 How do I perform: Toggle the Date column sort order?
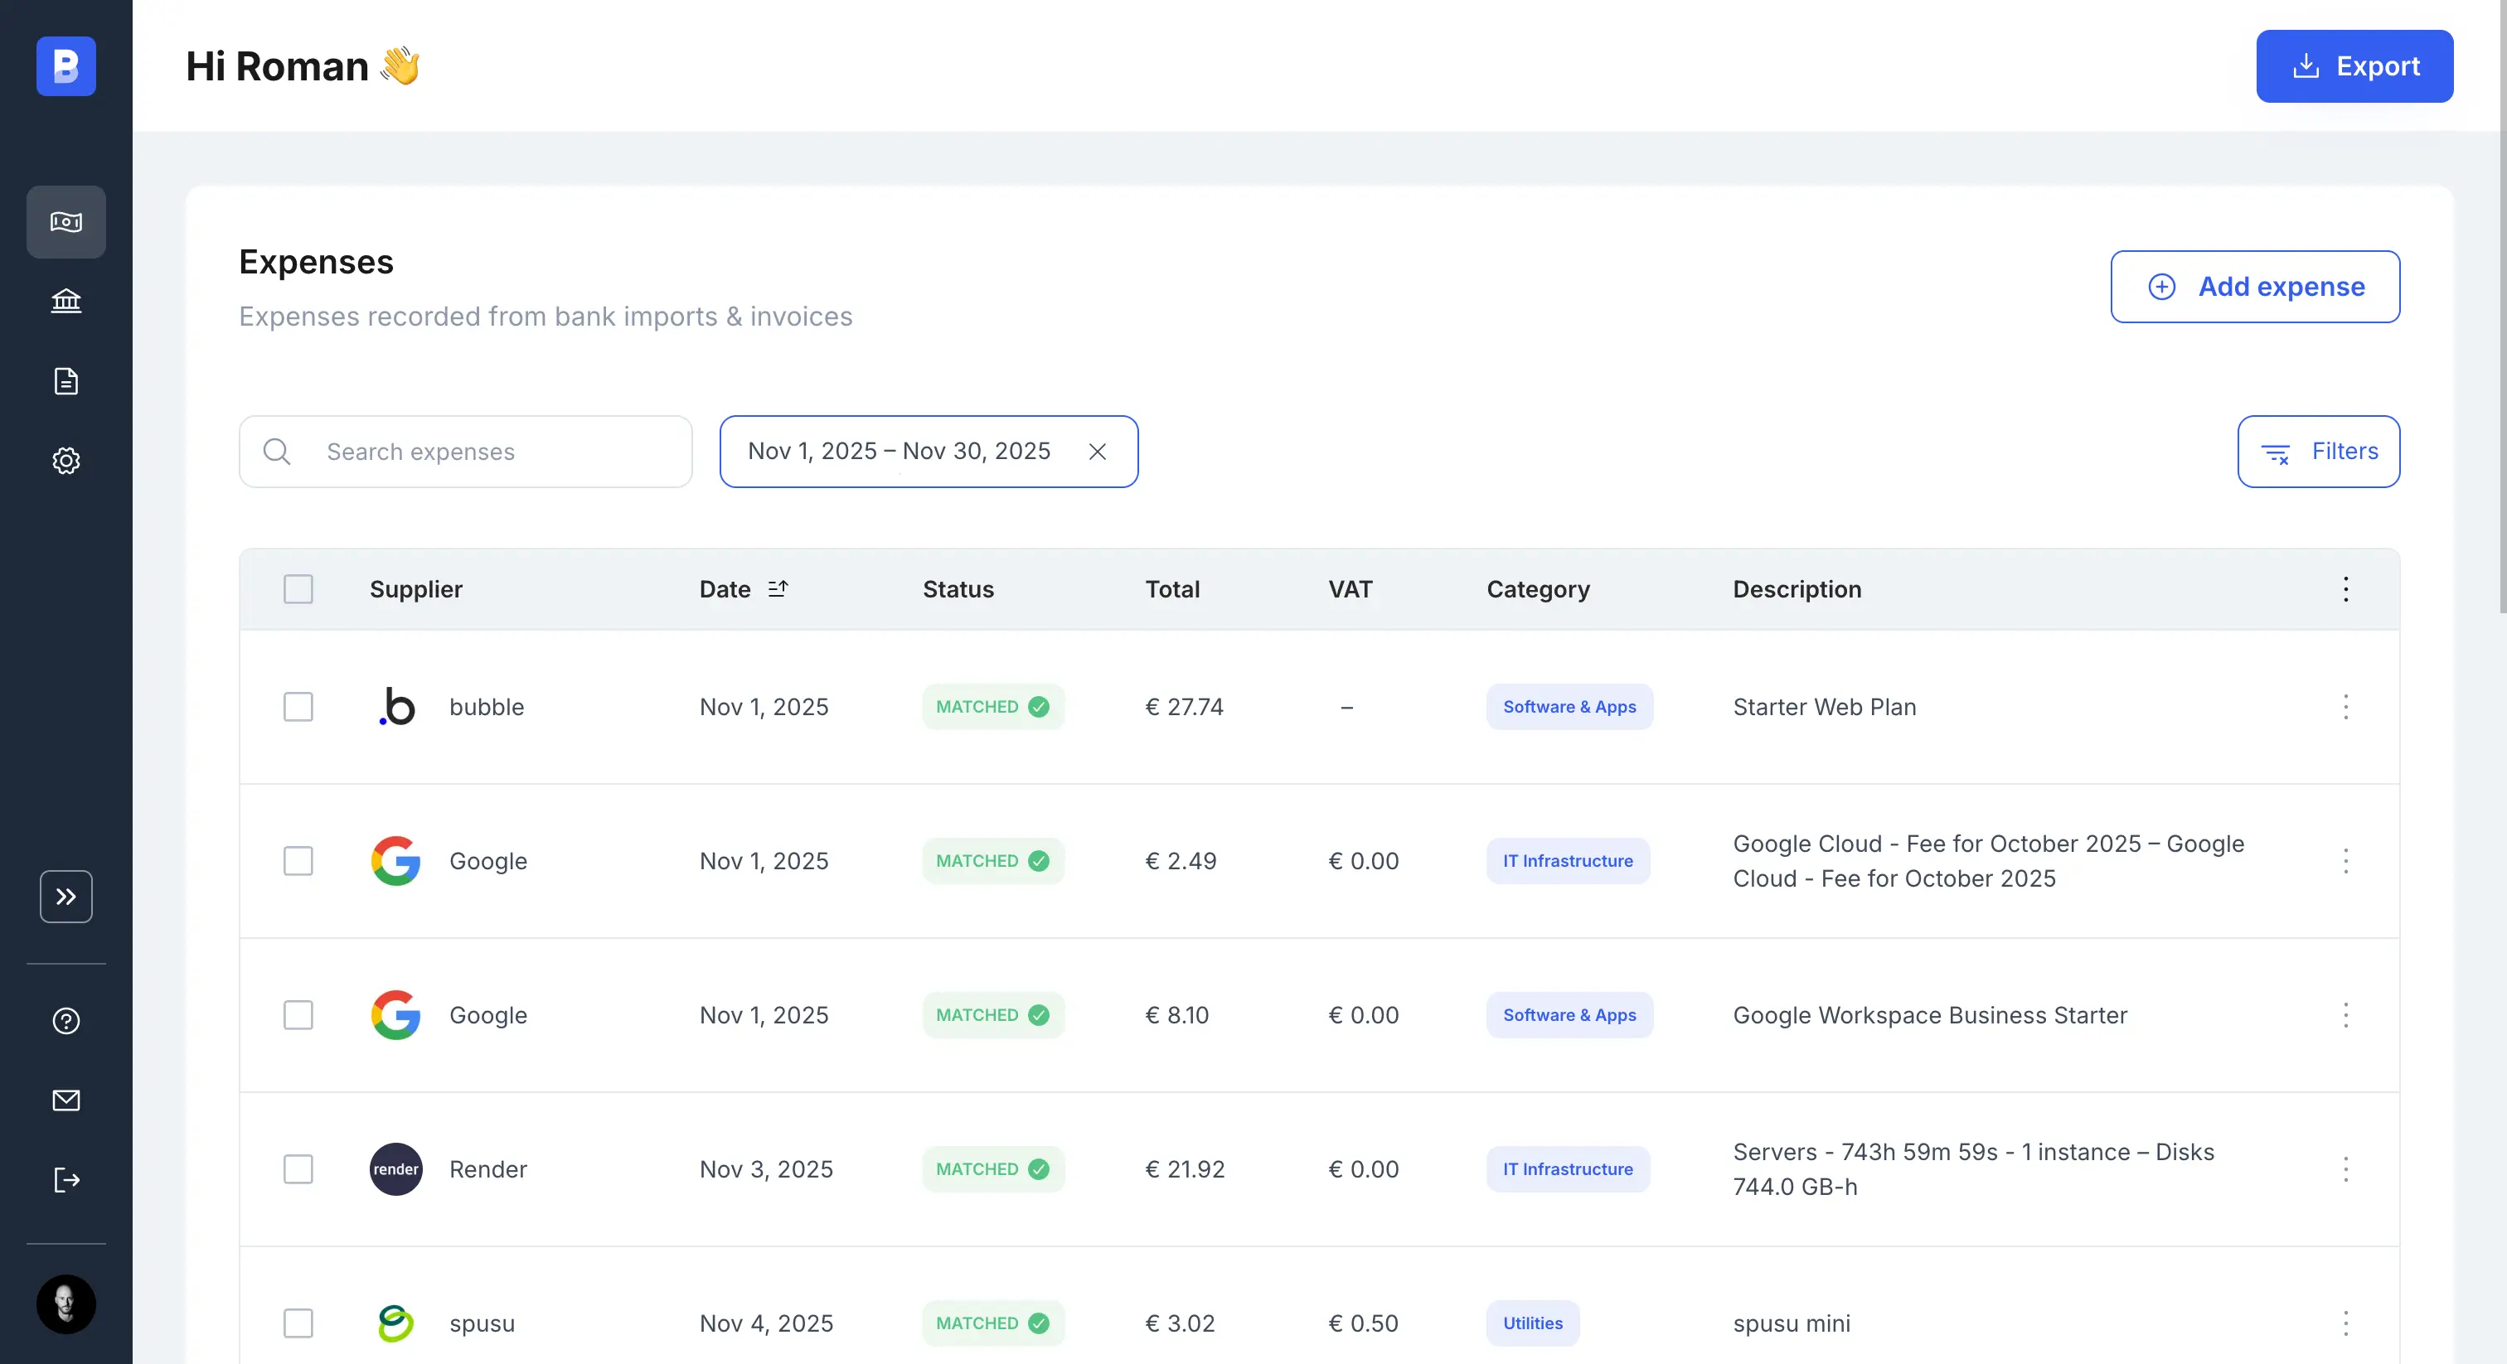coord(778,588)
